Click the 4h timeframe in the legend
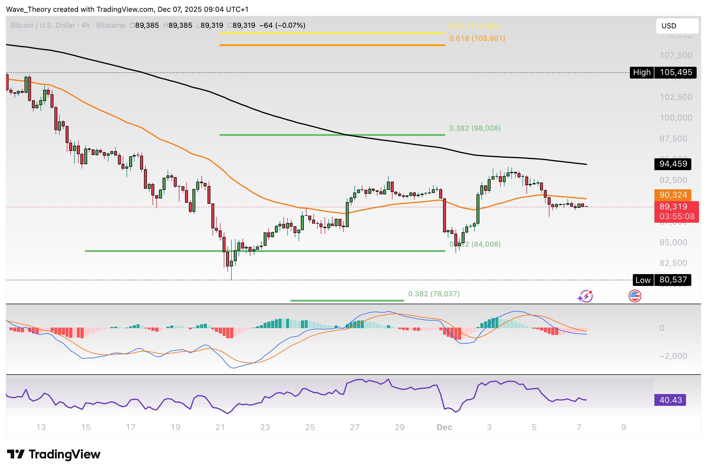The image size is (707, 472). click(x=85, y=25)
